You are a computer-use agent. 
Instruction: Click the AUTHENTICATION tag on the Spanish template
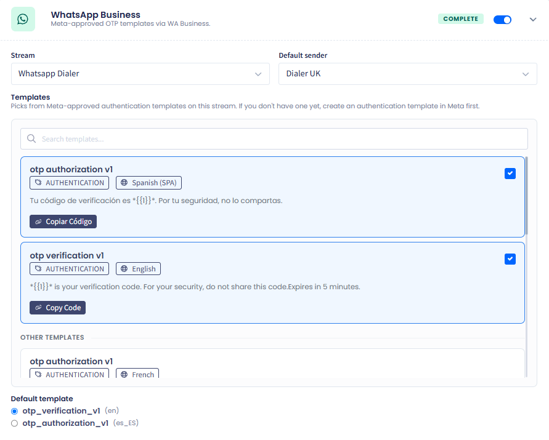70,183
